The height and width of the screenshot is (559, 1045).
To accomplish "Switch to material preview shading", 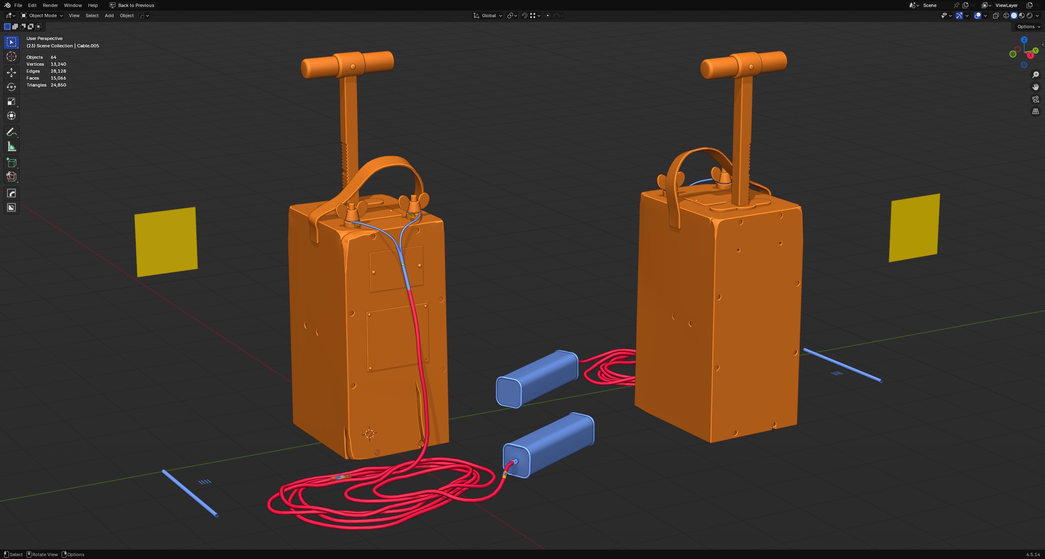I will (x=1022, y=16).
